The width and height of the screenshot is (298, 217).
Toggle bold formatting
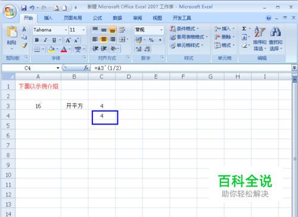tap(37, 40)
